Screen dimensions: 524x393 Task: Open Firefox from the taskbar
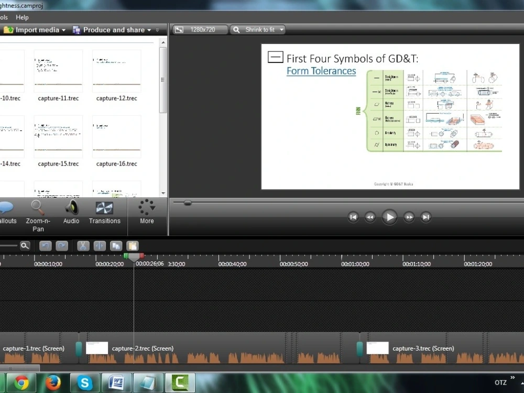[x=53, y=383]
